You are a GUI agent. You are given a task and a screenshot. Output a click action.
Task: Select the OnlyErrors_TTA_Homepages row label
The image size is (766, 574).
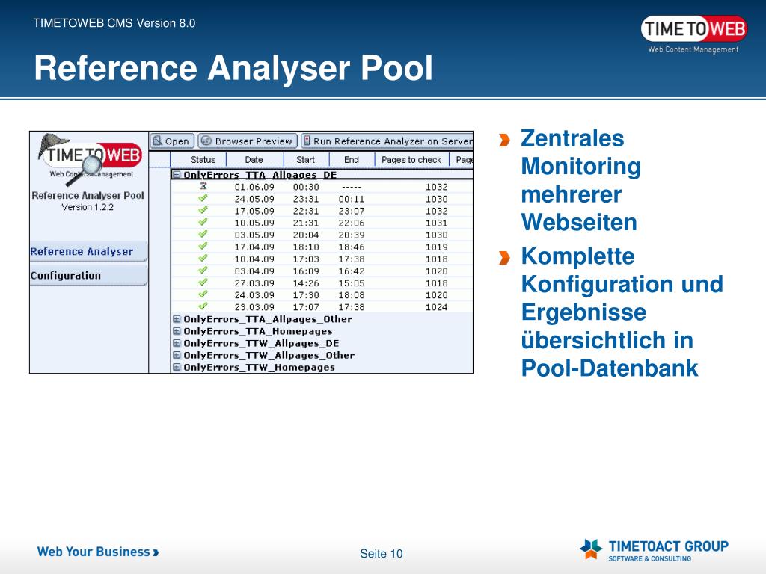coord(258,331)
